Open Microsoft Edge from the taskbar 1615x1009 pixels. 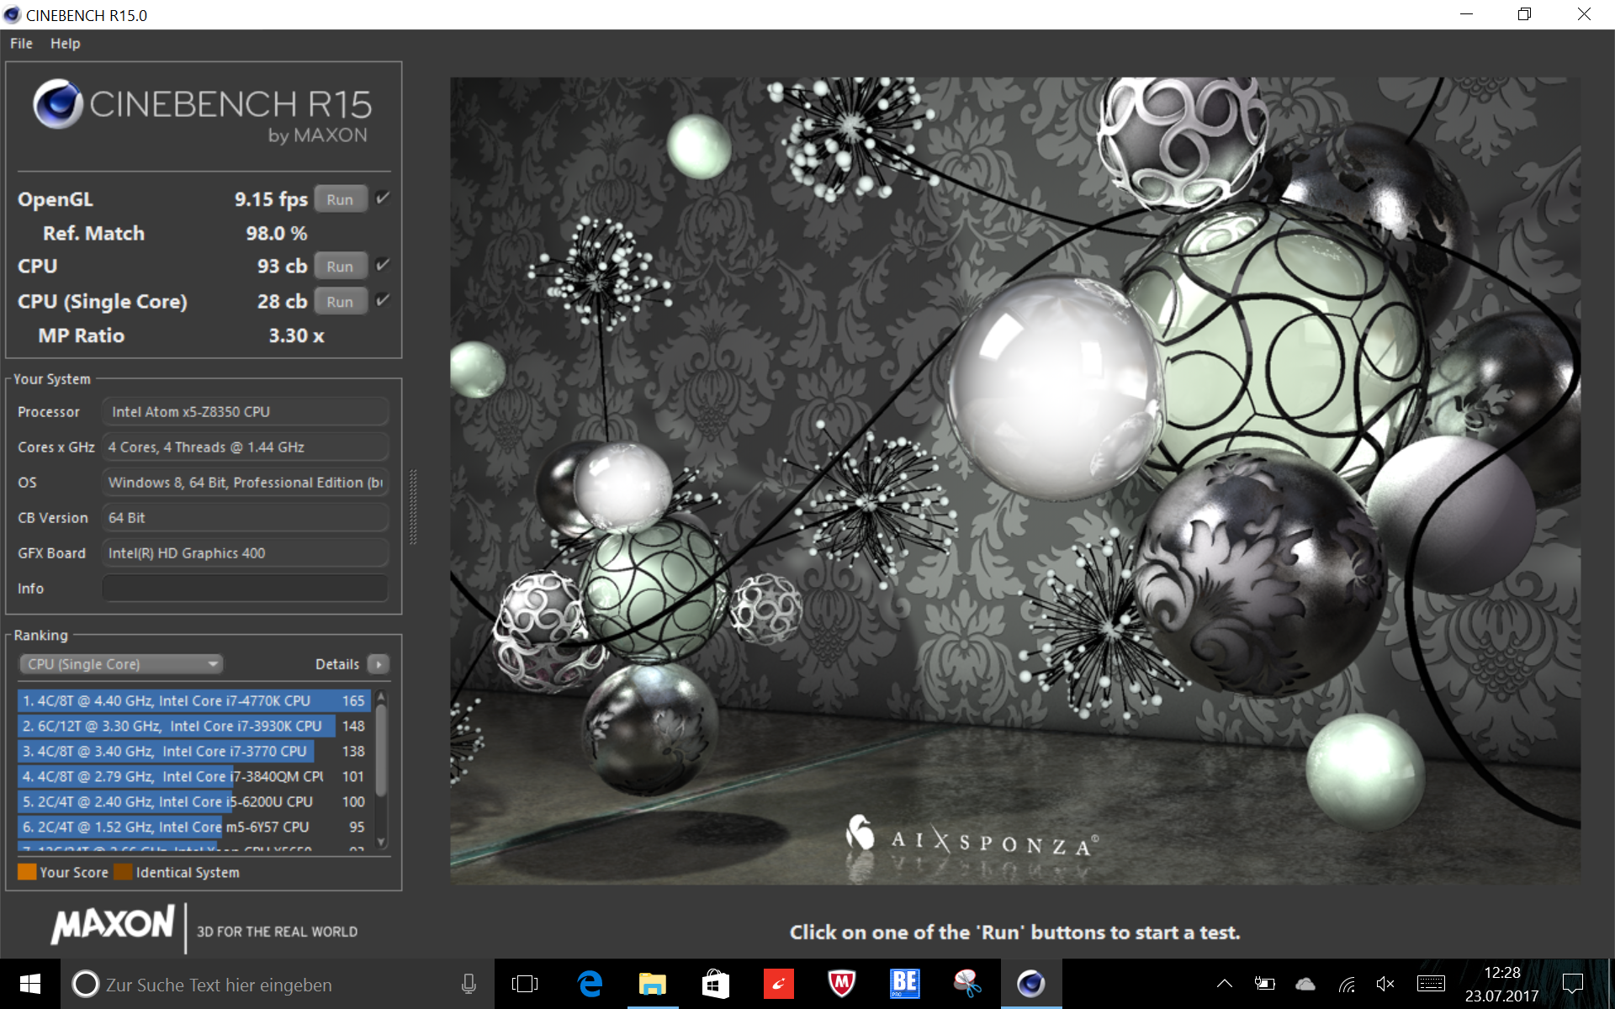tap(590, 984)
